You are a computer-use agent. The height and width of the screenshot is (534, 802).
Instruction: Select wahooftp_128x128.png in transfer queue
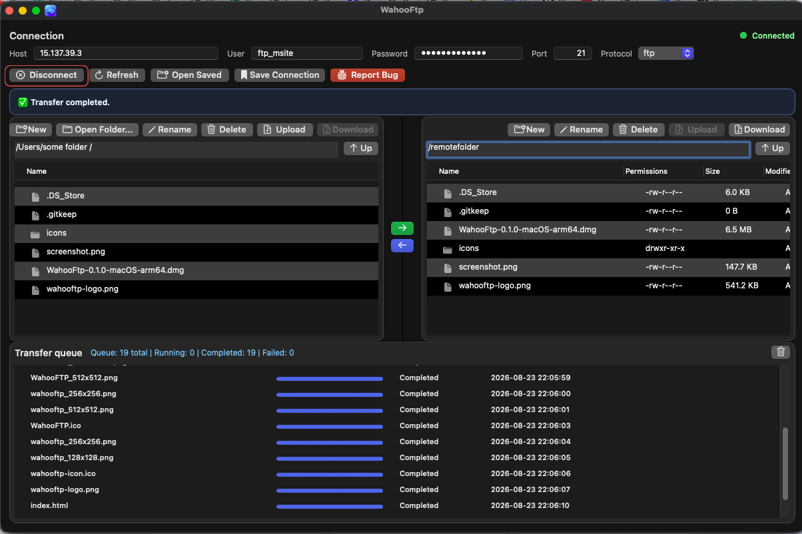click(x=72, y=457)
